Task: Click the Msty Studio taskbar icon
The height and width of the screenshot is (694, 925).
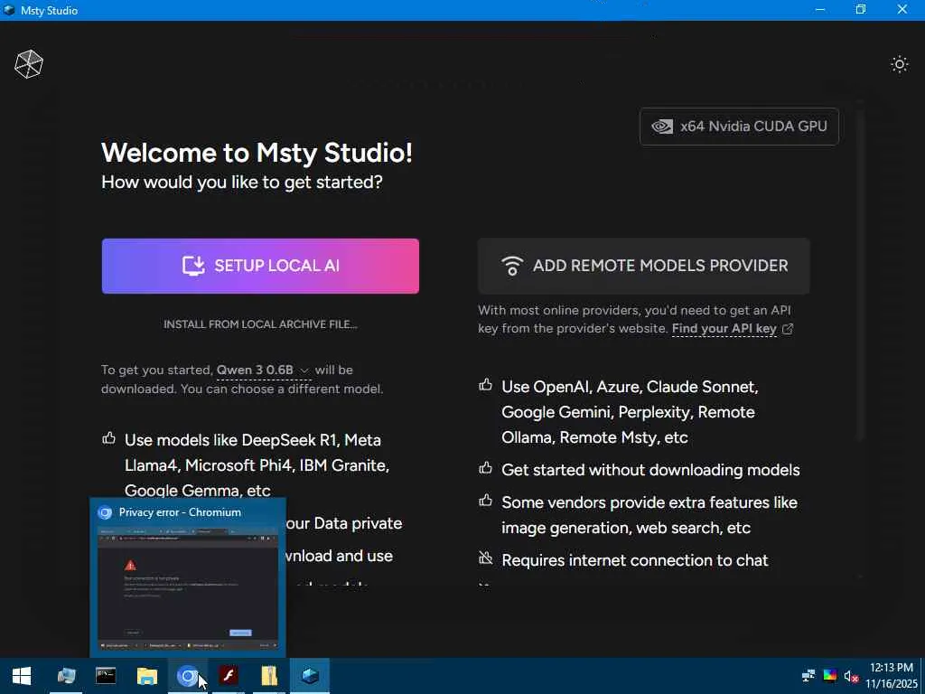Action: tap(310, 676)
